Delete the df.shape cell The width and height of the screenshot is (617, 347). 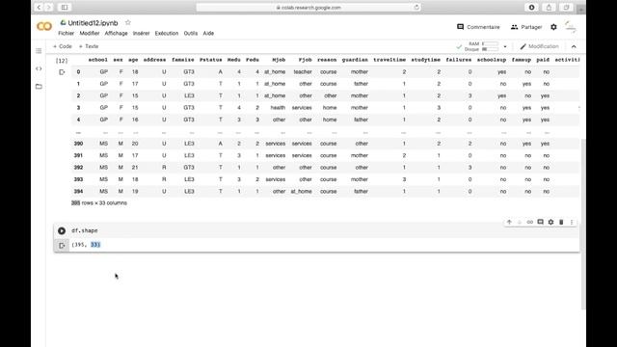tap(561, 223)
